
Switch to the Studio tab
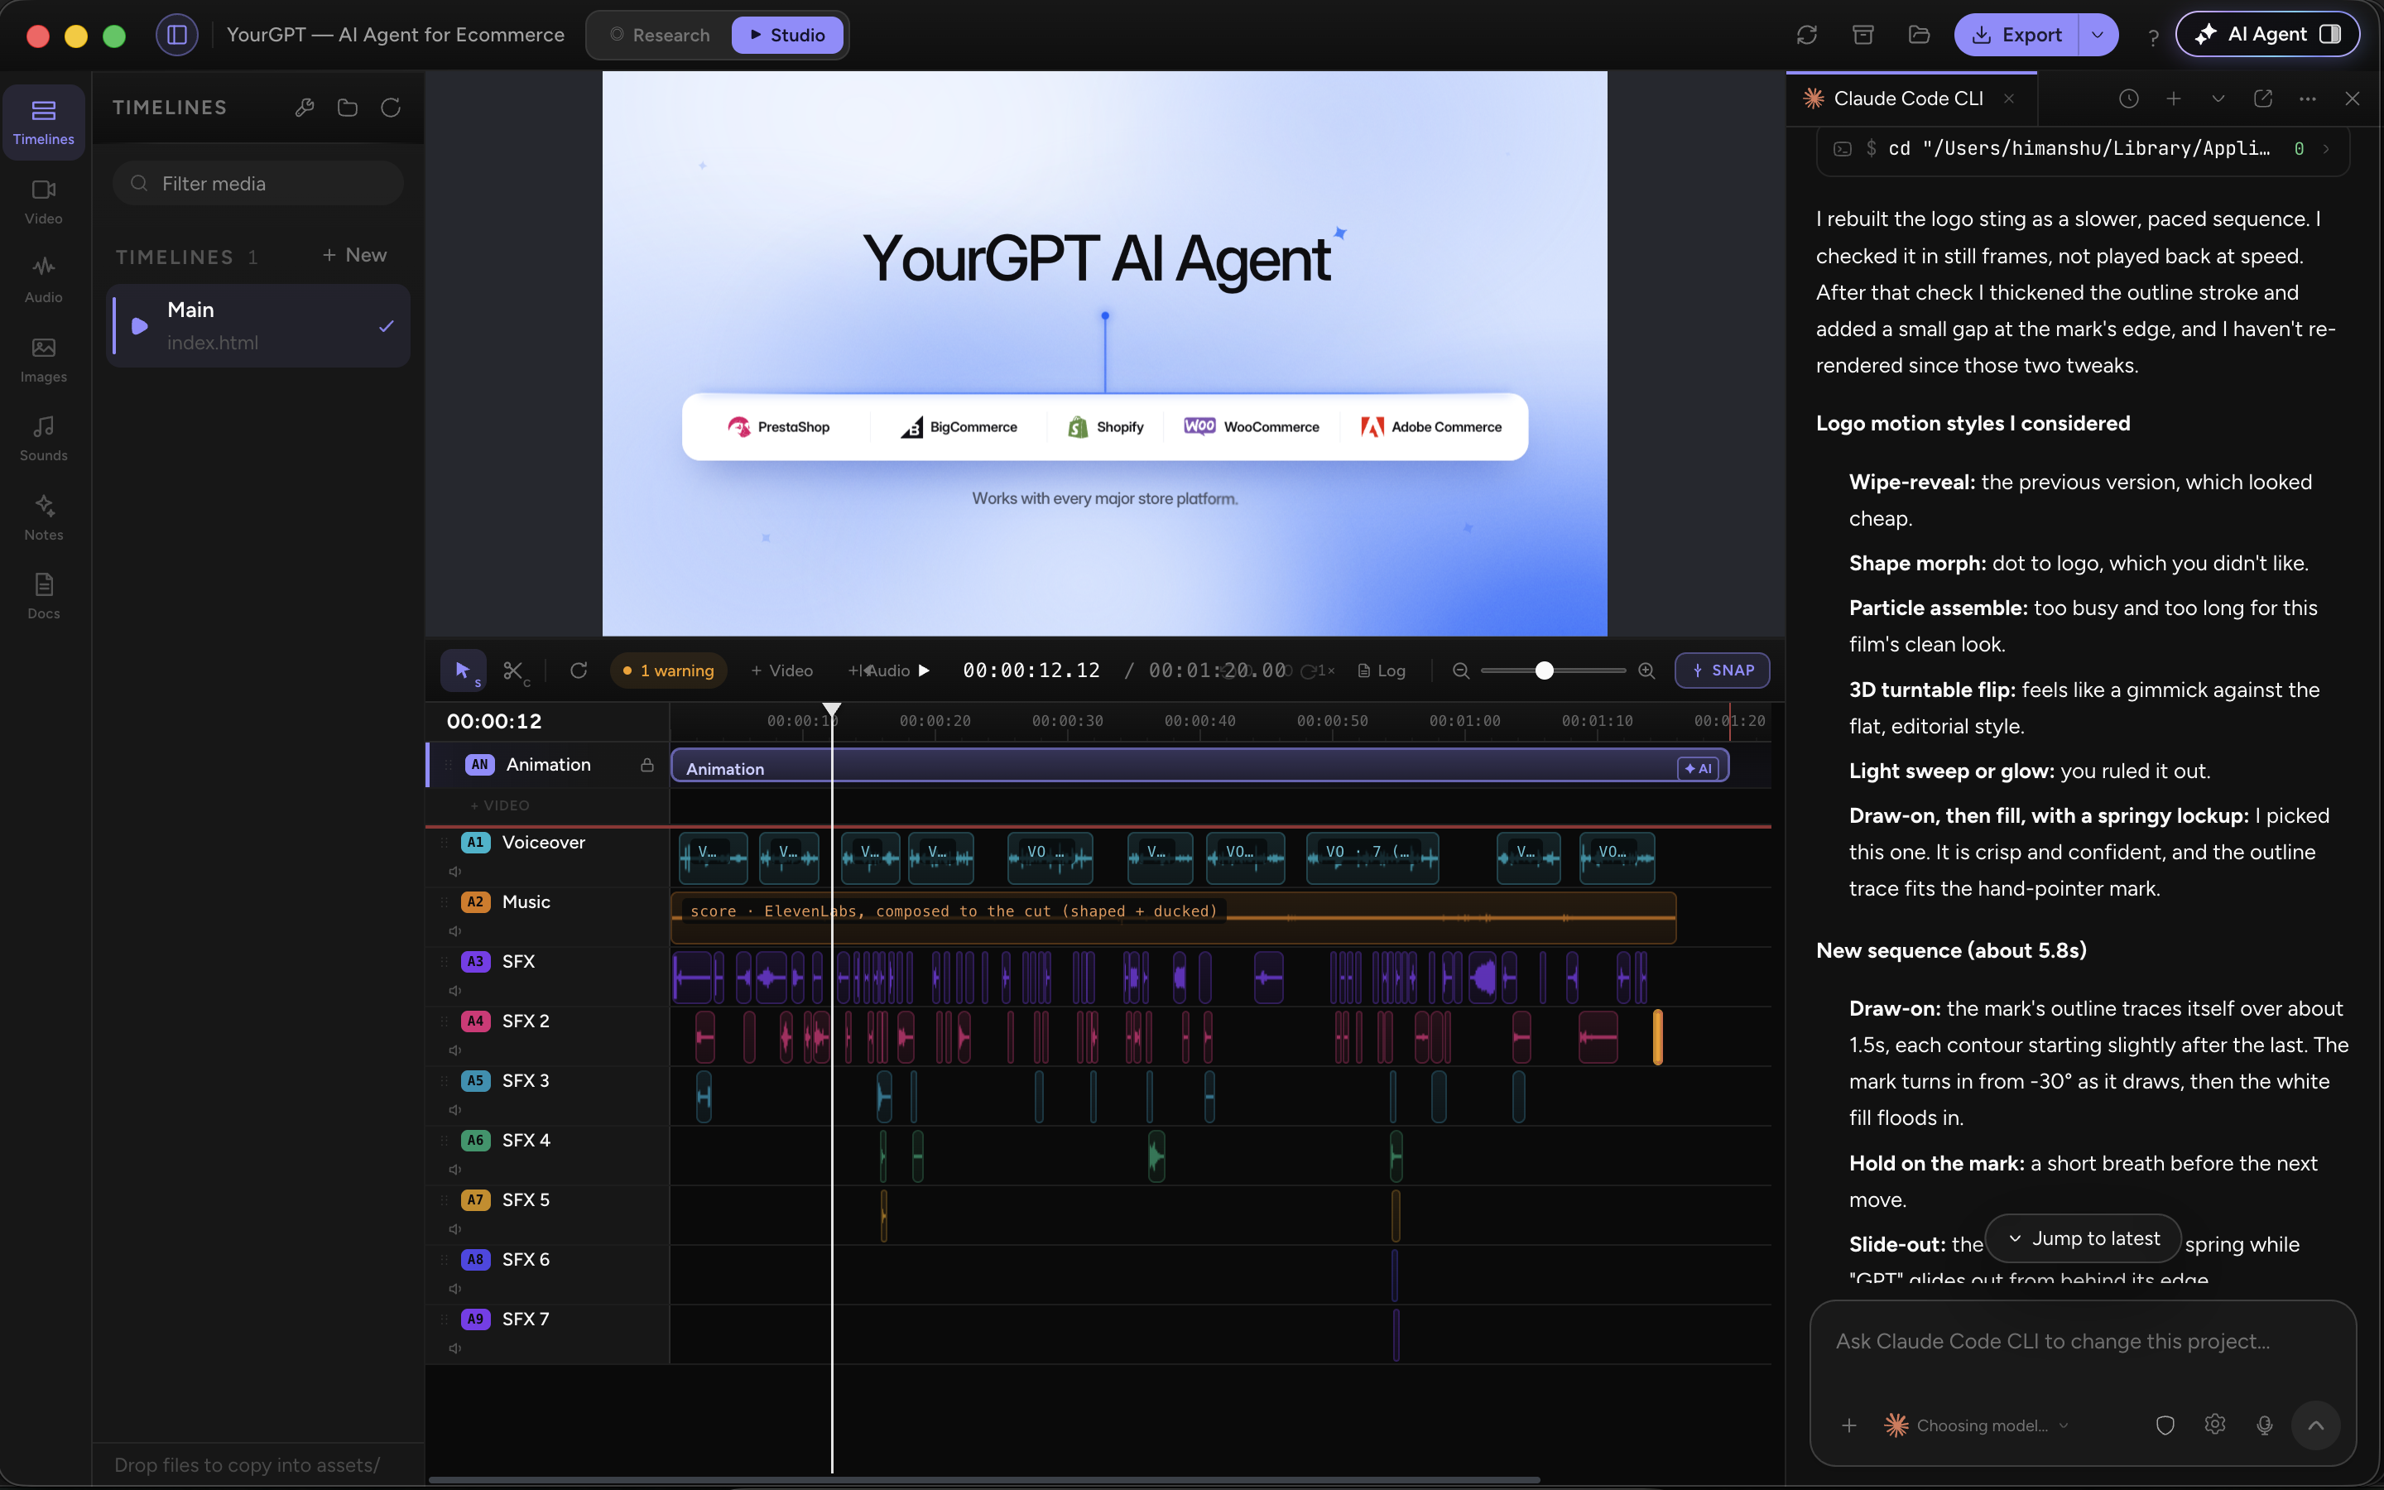coord(787,36)
